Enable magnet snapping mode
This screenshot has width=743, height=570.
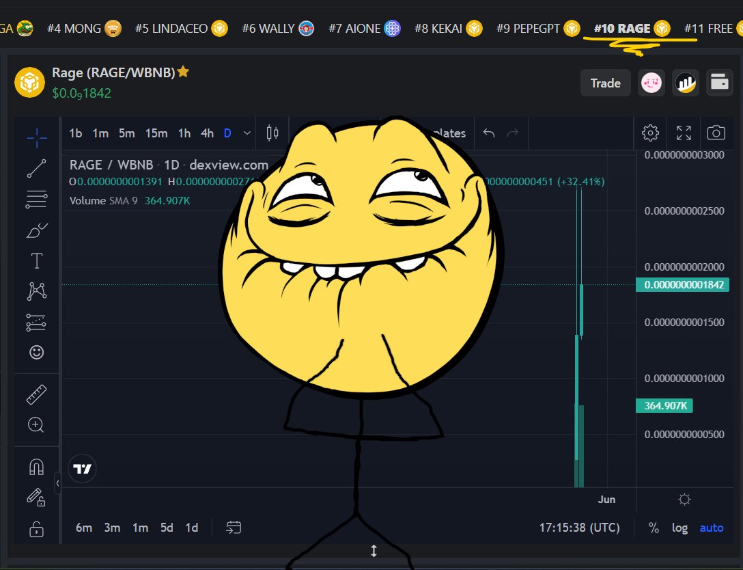coord(36,466)
